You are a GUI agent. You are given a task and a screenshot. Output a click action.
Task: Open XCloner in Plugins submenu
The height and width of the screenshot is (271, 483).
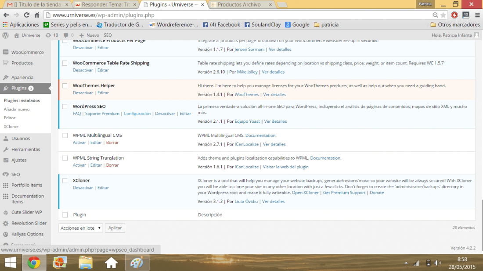(11, 126)
